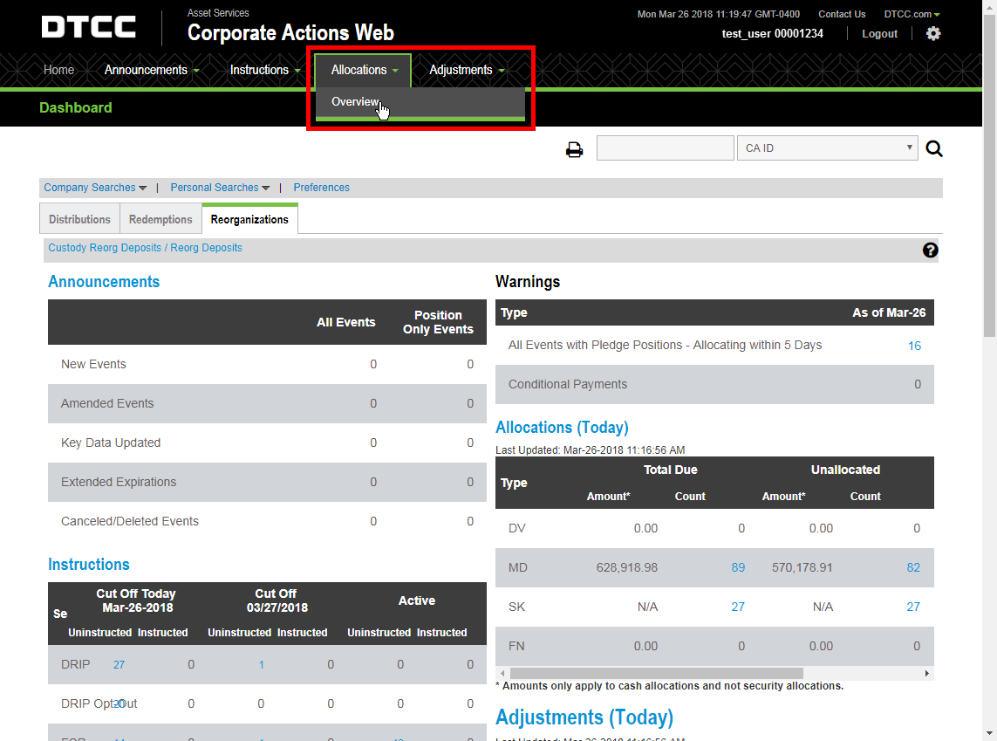997x741 pixels.
Task: Click the magnifying glass search icon
Action: [934, 149]
